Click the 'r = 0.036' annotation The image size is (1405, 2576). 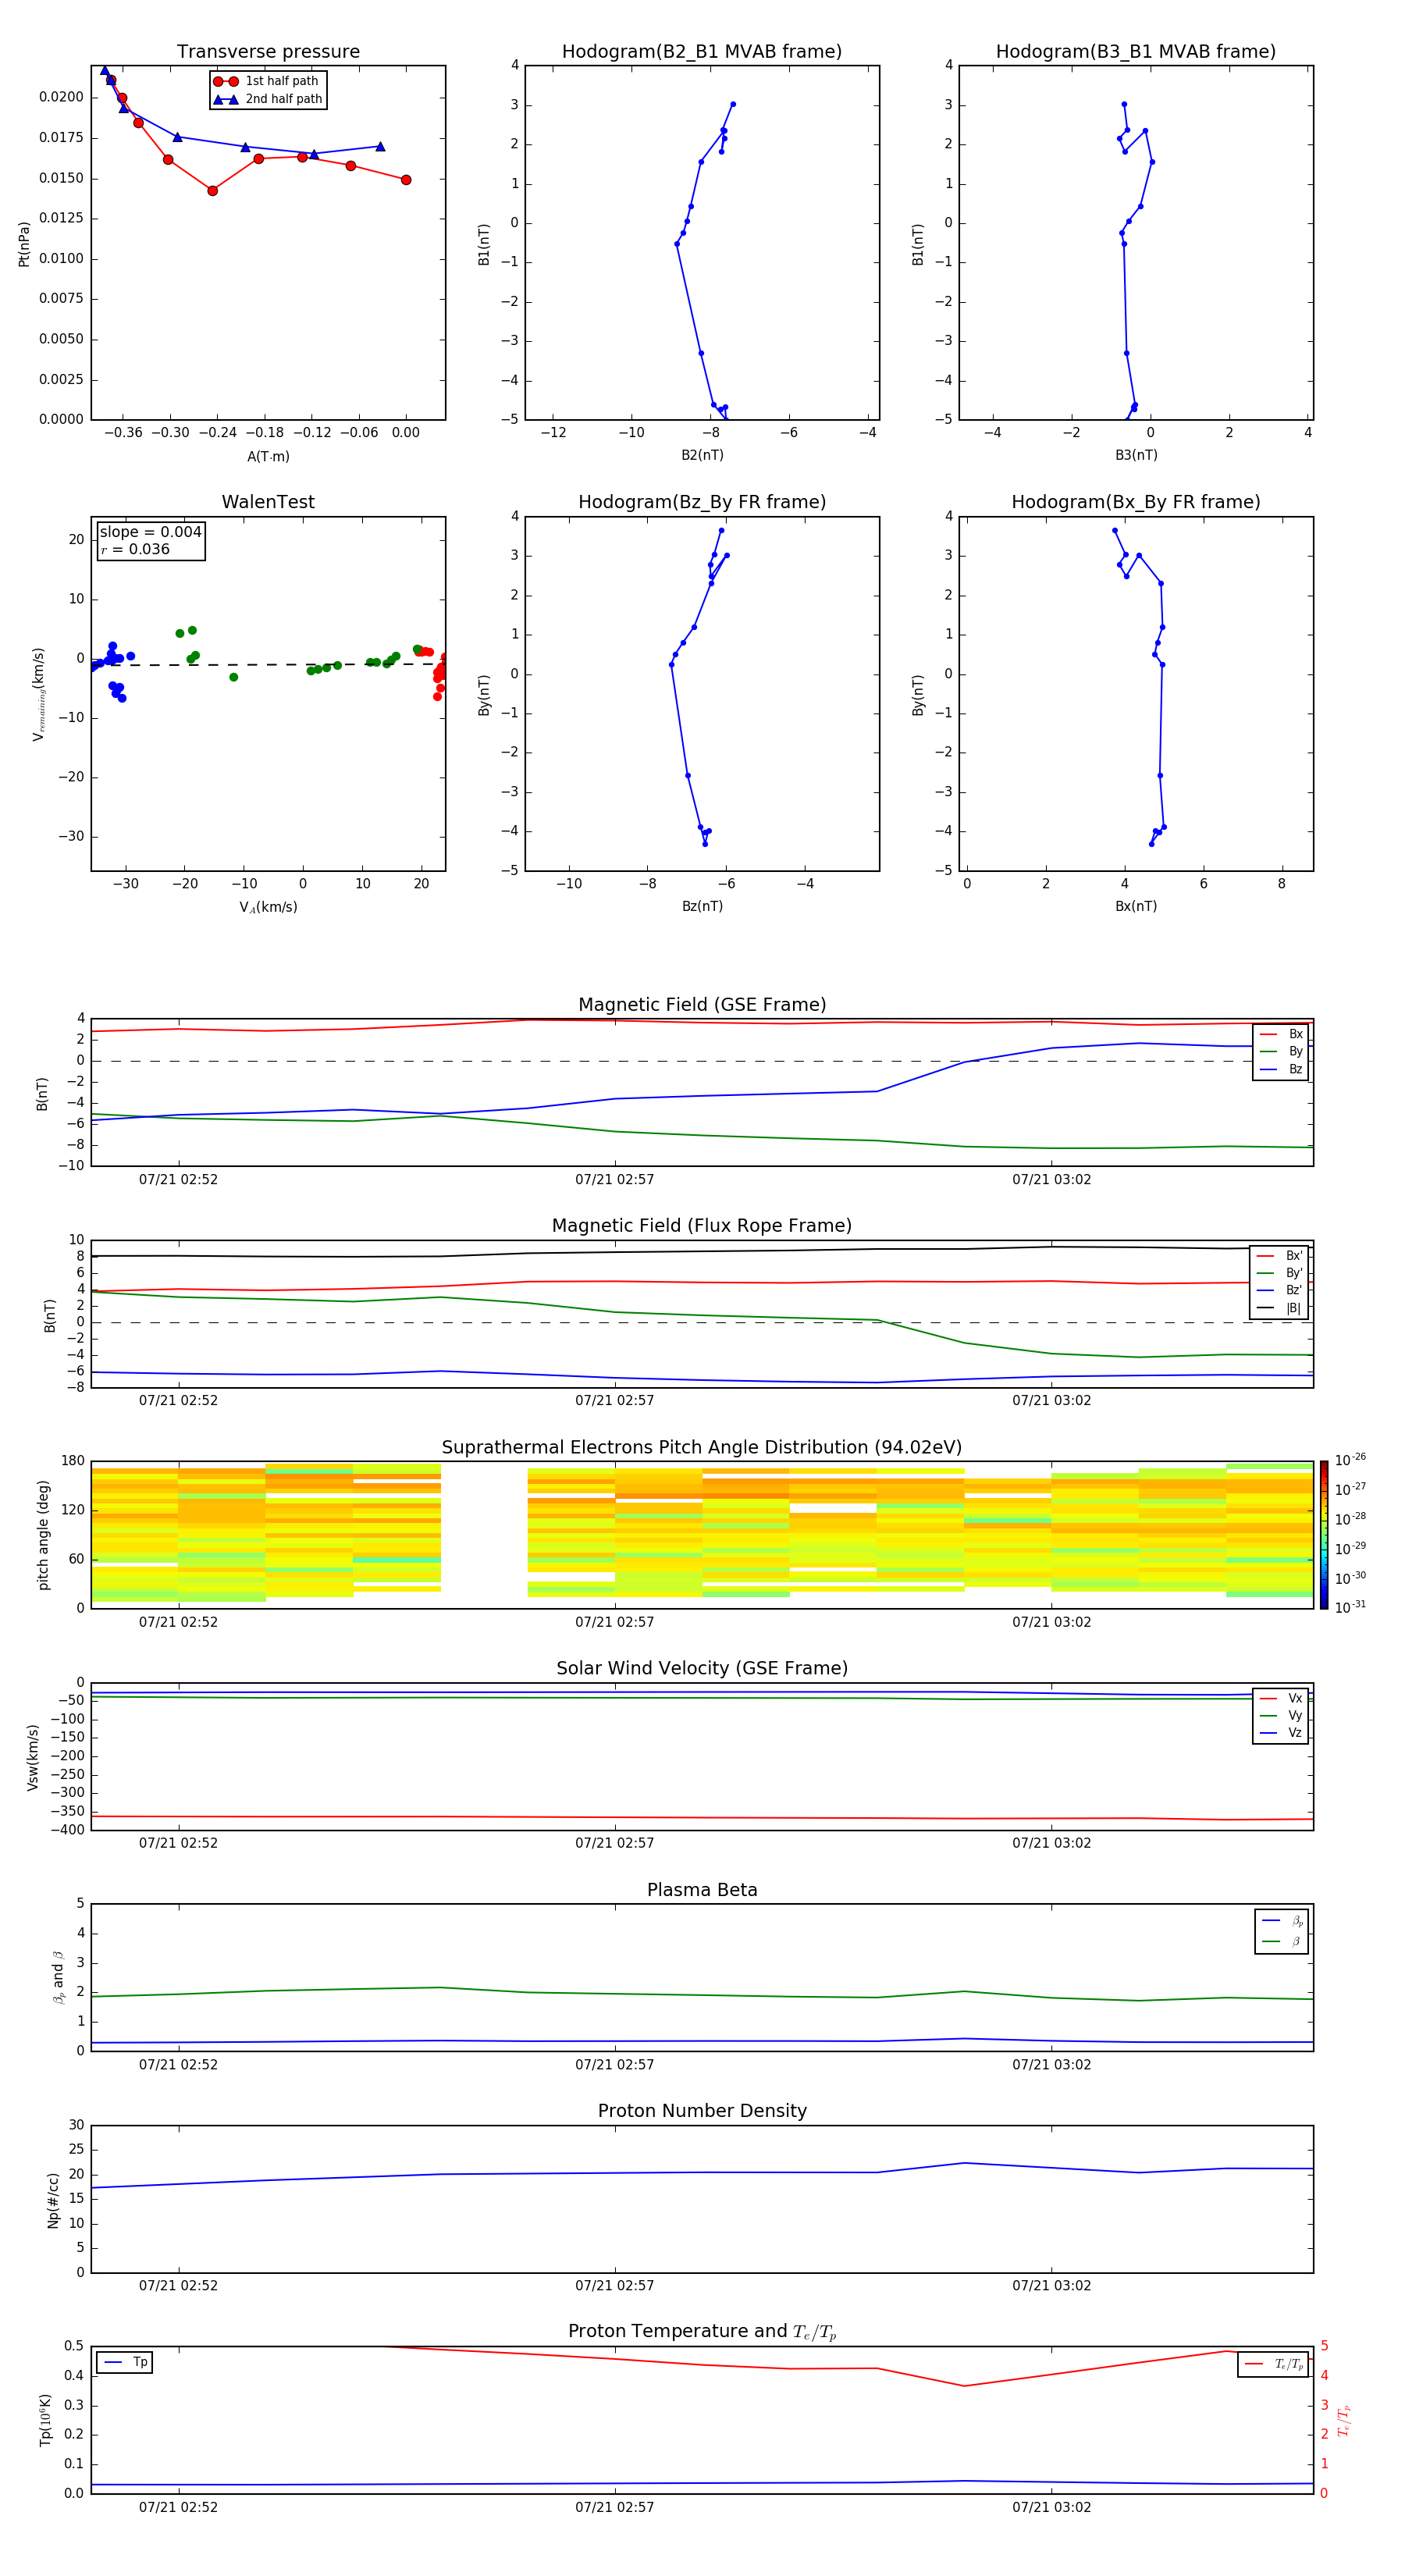pos(135,549)
